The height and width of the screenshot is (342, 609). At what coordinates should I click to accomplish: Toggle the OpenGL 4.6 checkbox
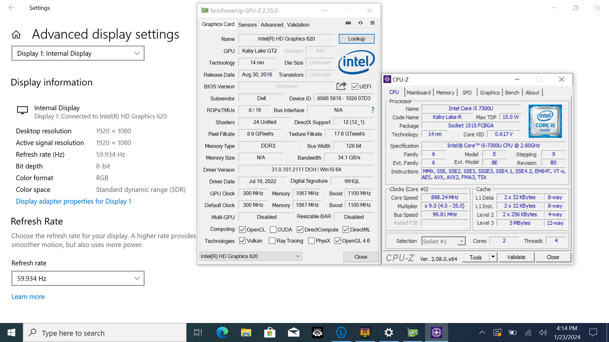click(x=338, y=241)
